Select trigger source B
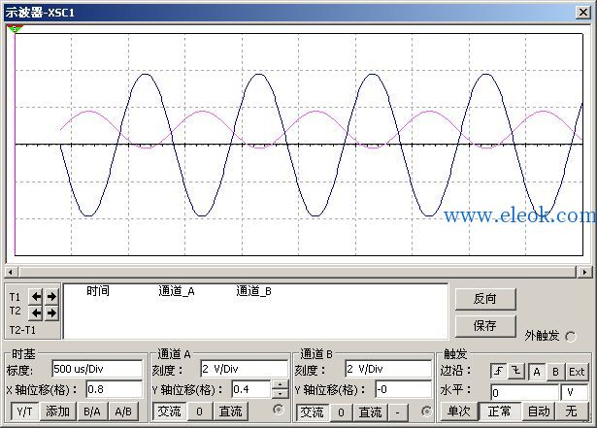Viewport: 597px width, 428px height. (x=555, y=372)
